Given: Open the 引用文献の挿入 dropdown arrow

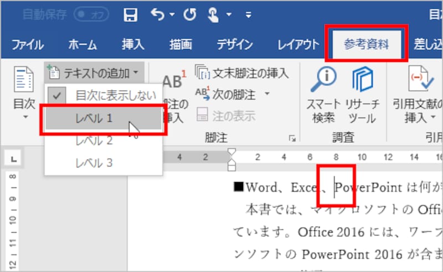Looking at the screenshot, I should pos(434,117).
